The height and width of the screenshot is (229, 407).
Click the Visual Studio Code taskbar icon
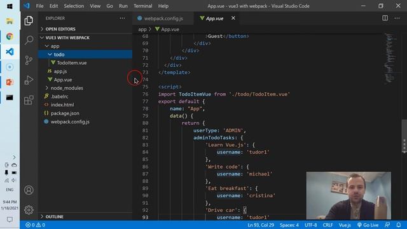(x=10, y=52)
